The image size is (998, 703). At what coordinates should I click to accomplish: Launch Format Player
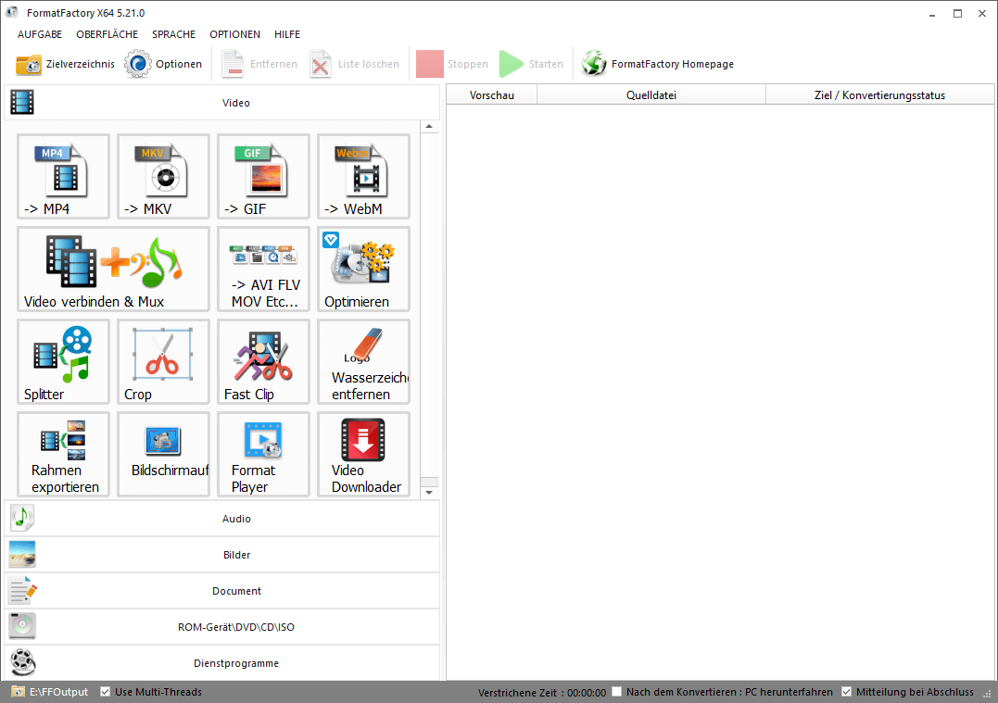pyautogui.click(x=263, y=454)
